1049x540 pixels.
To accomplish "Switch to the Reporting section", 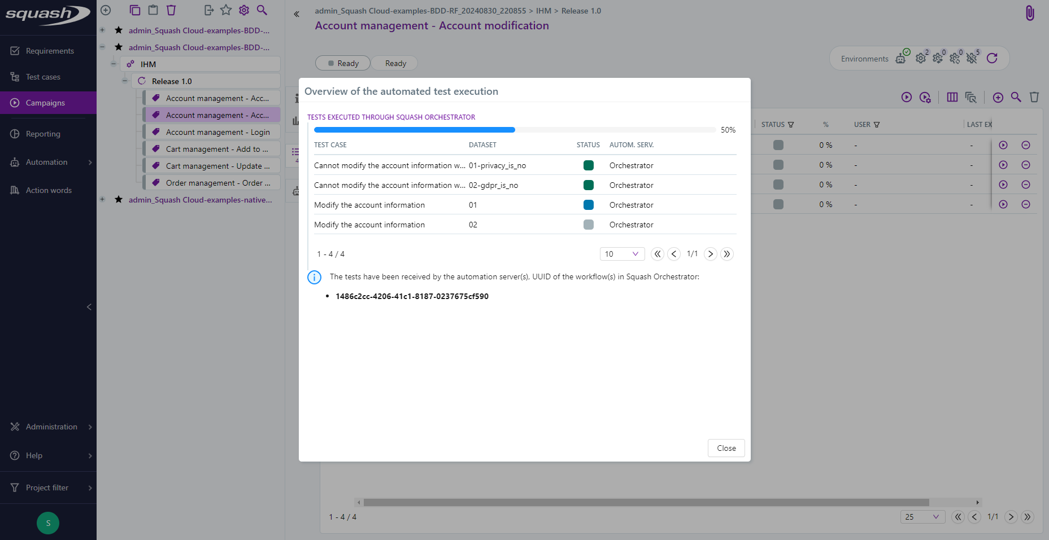I will click(42, 134).
